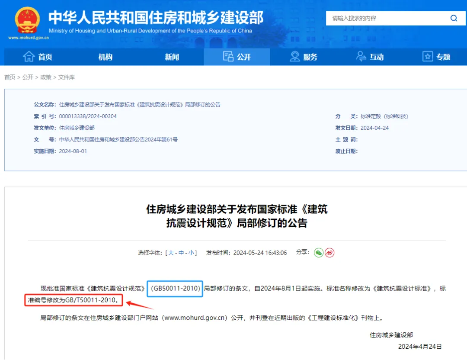Open the 首页 navigation tab
The image size is (467, 360).
click(38, 57)
